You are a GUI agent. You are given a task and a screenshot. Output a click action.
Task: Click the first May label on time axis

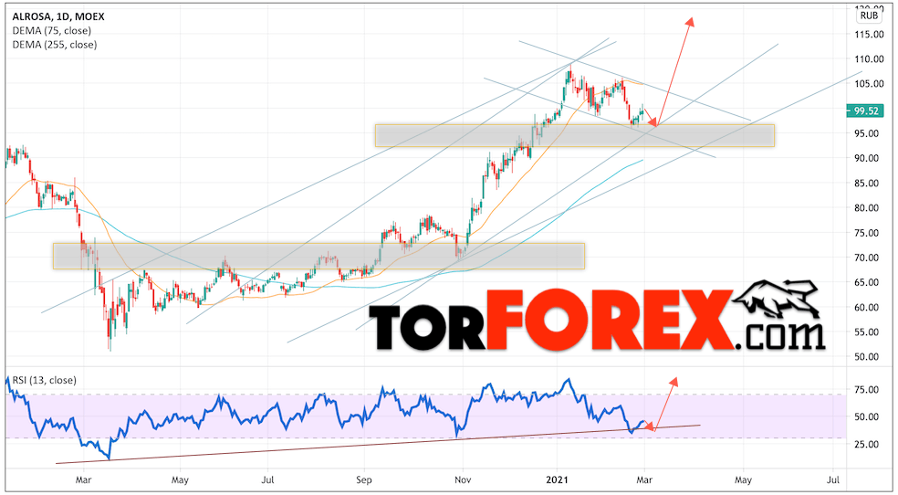[180, 479]
